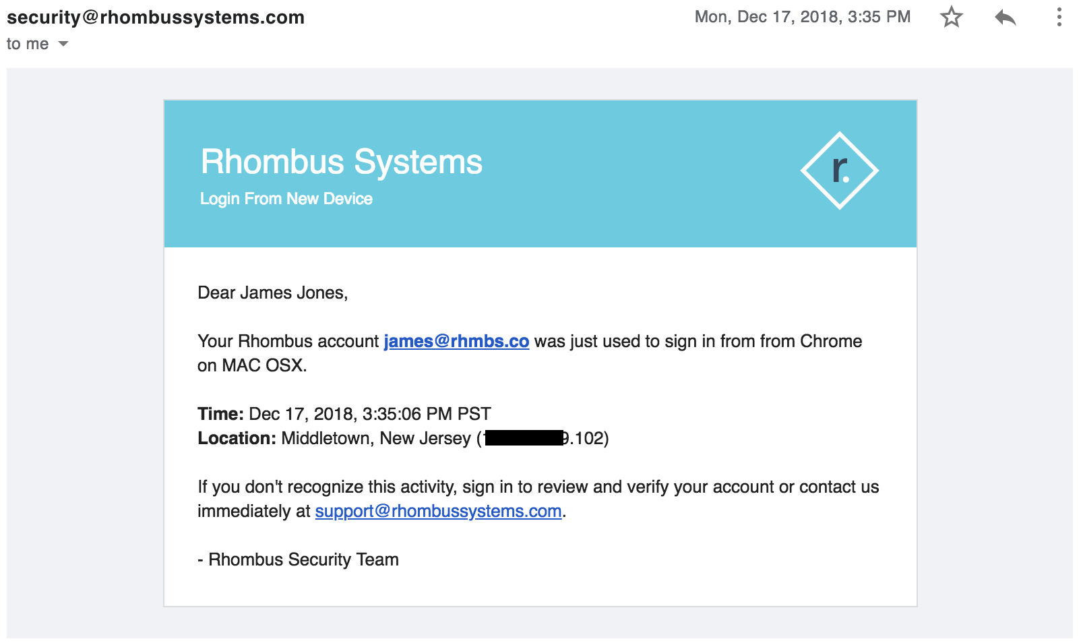
Task: Click the "Rhombus Systems" banner heading
Action: (x=341, y=162)
